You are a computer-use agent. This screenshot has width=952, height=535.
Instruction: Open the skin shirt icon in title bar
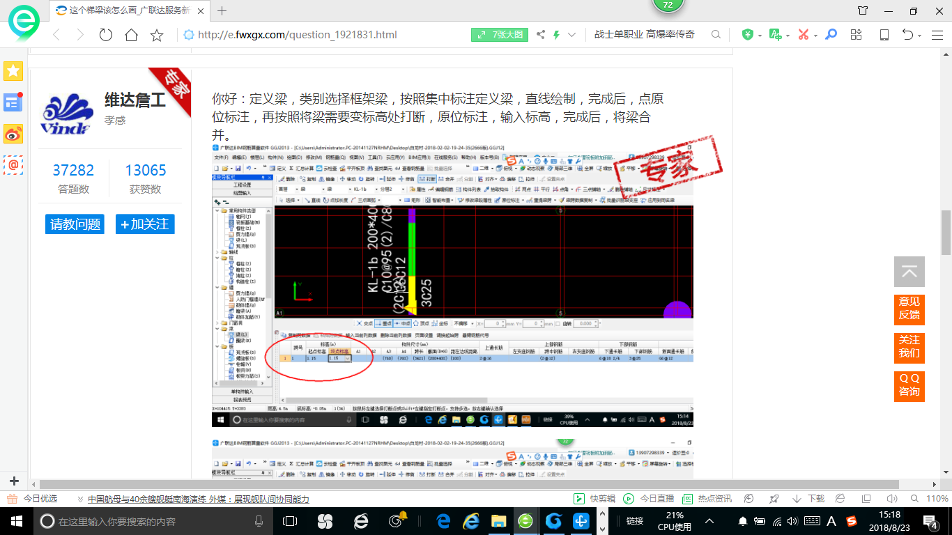click(x=863, y=10)
